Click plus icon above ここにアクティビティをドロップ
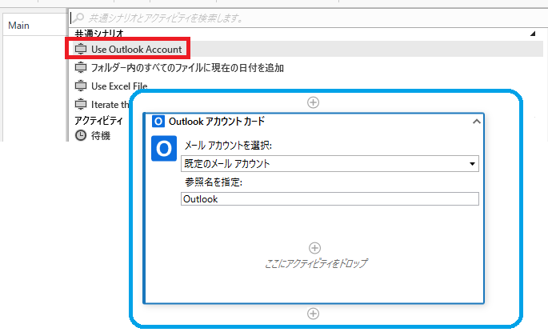 tap(315, 248)
